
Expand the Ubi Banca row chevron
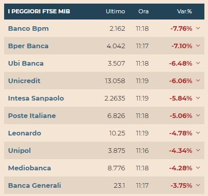(x=198, y=63)
